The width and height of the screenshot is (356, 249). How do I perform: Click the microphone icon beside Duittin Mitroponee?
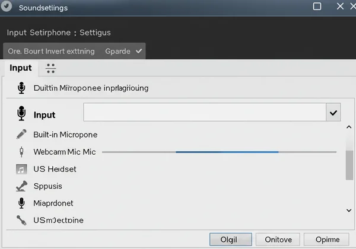21,88
